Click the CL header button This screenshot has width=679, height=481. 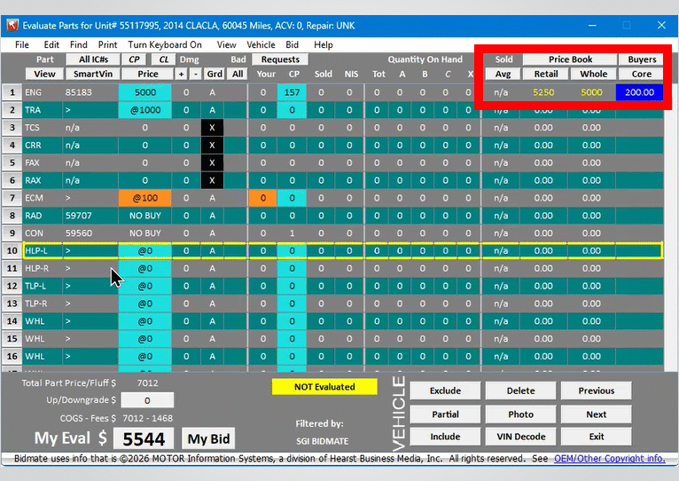(164, 59)
